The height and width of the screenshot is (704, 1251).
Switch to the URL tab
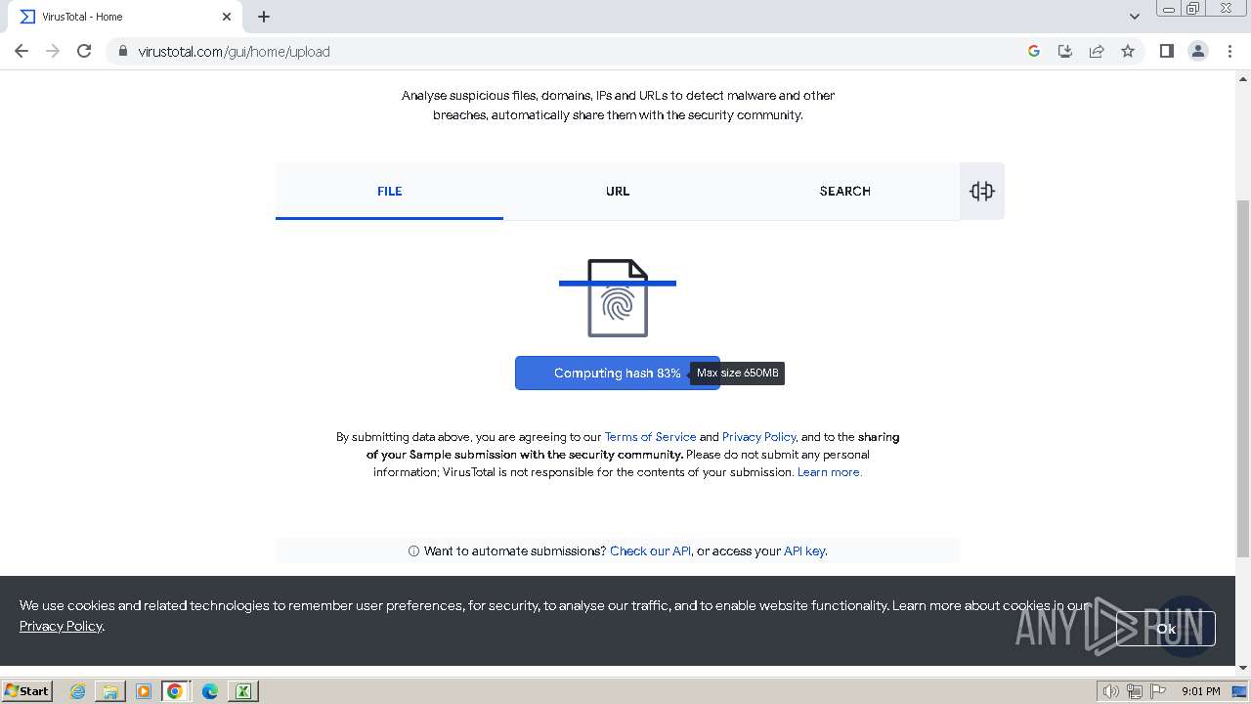pos(618,191)
